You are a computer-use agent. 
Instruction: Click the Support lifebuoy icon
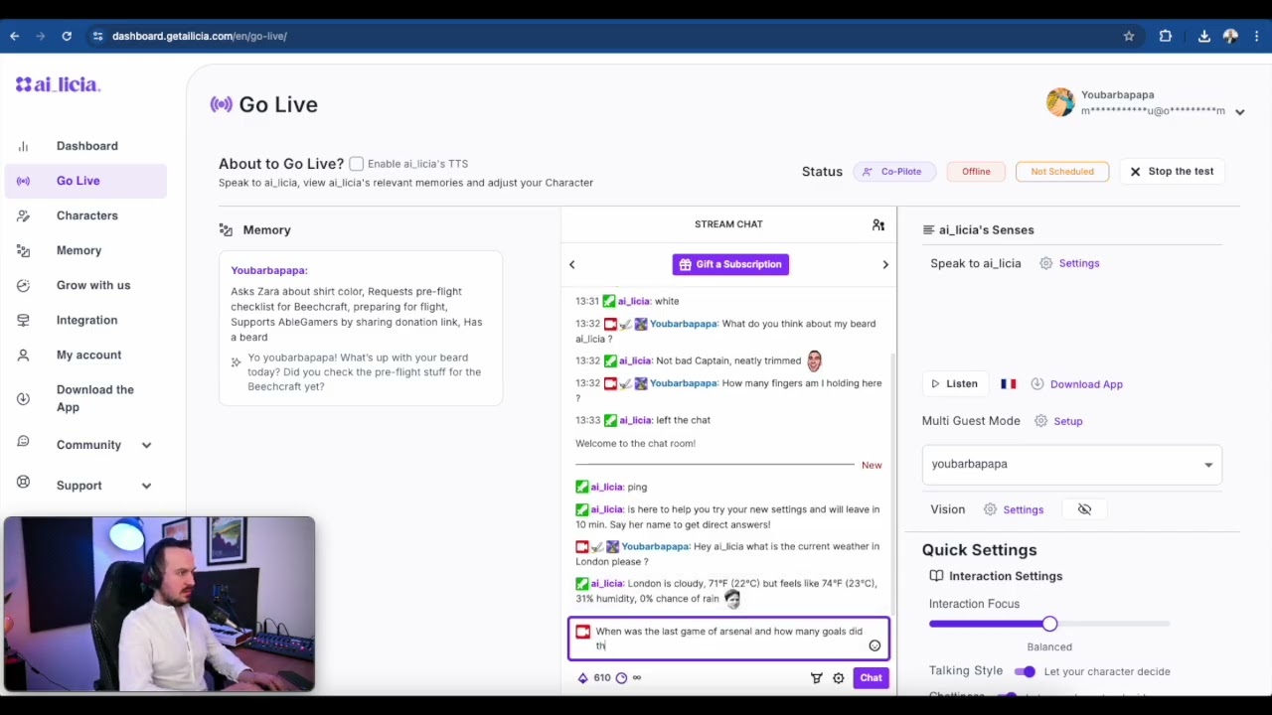pyautogui.click(x=23, y=483)
